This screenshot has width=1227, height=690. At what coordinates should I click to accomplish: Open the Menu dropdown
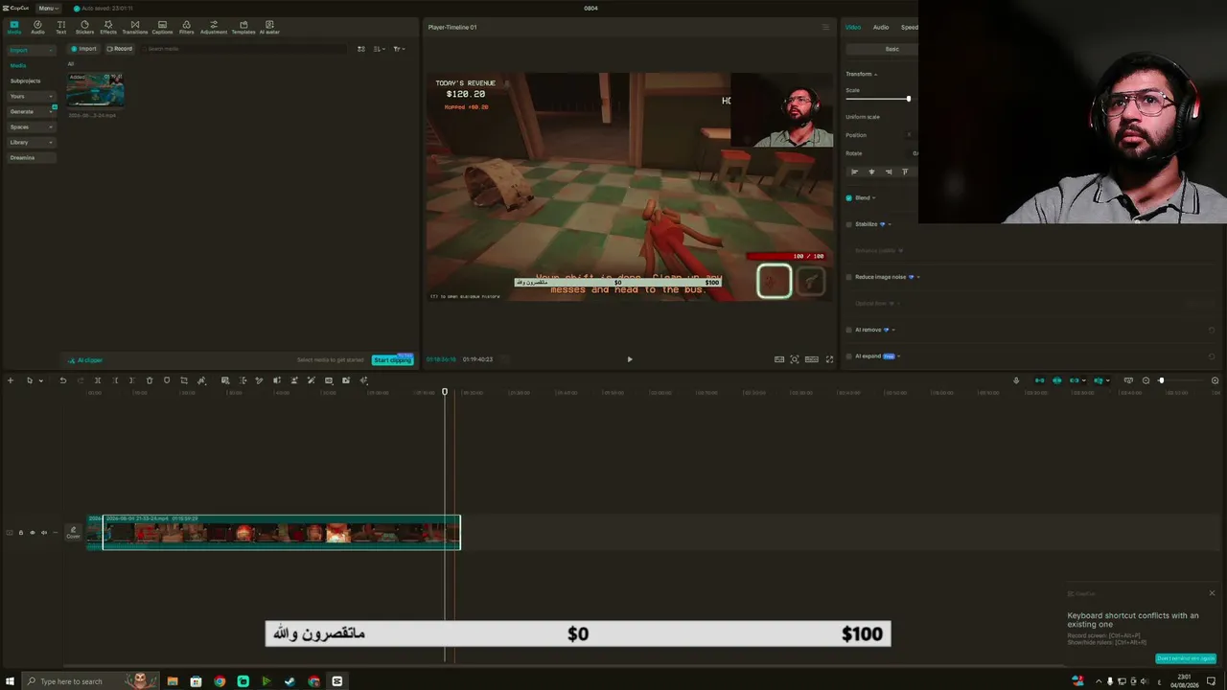(48, 8)
